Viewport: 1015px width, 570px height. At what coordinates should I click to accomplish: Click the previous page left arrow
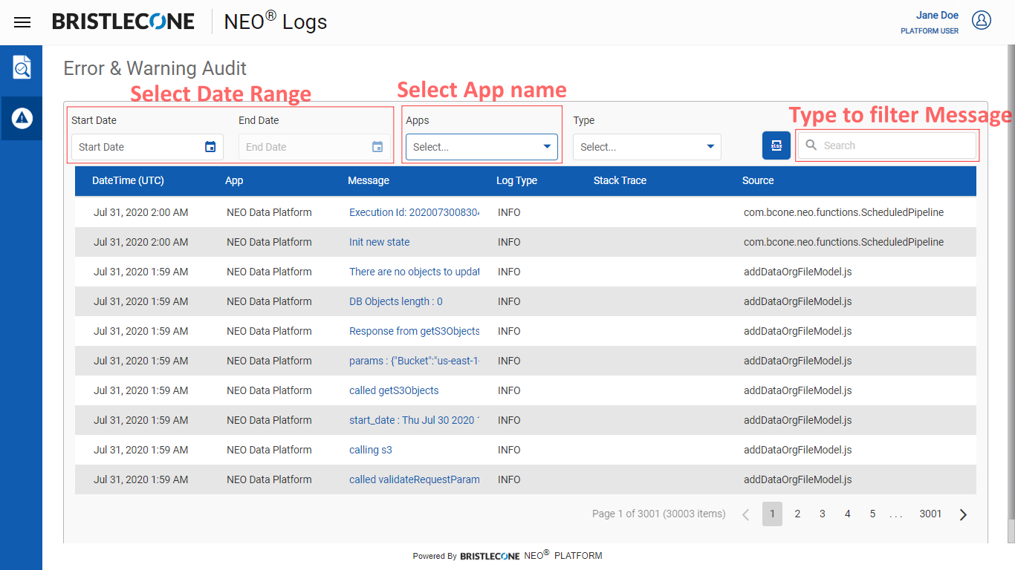[746, 514]
